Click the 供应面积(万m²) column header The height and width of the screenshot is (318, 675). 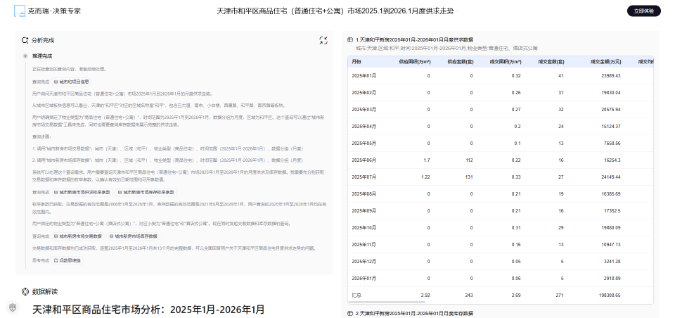coord(415,62)
